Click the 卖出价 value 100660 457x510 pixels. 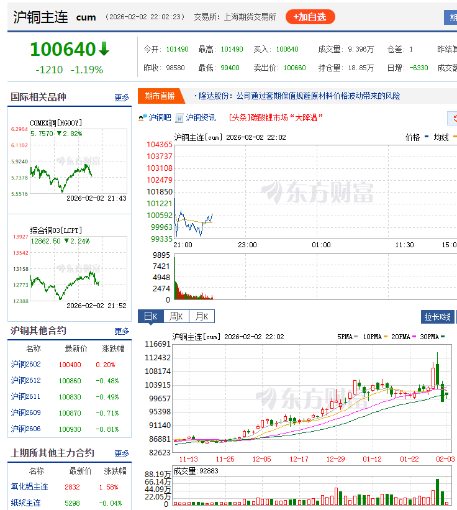coord(294,68)
